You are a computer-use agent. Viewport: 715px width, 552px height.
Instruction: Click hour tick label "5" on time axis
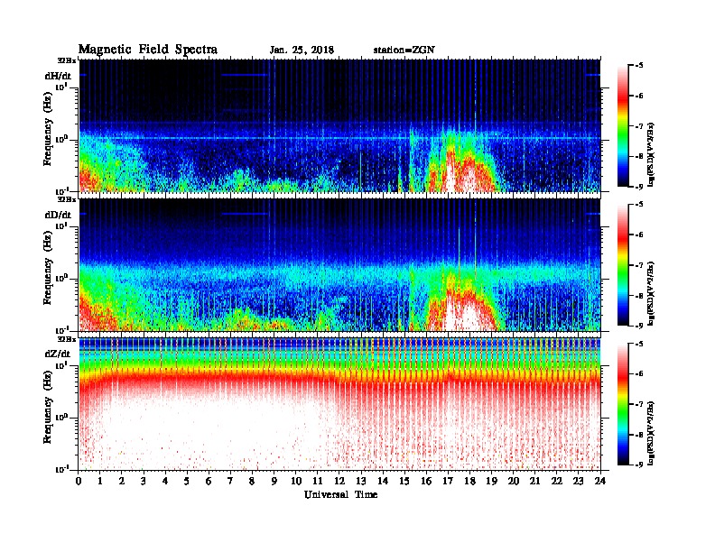(x=188, y=481)
